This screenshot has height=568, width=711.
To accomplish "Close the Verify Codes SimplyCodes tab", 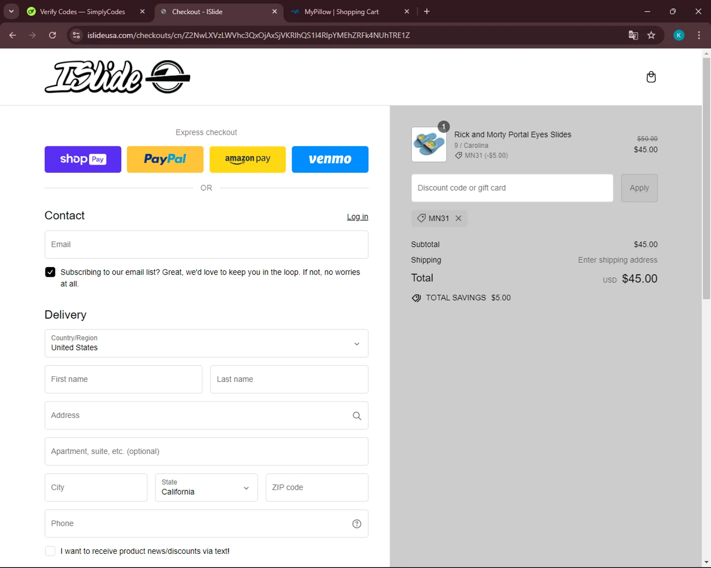I will point(142,11).
